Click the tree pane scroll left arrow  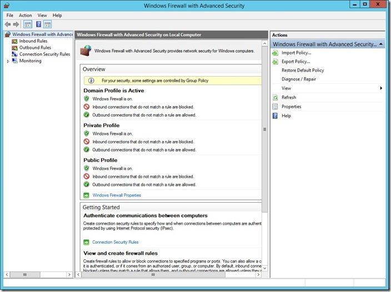7,275
